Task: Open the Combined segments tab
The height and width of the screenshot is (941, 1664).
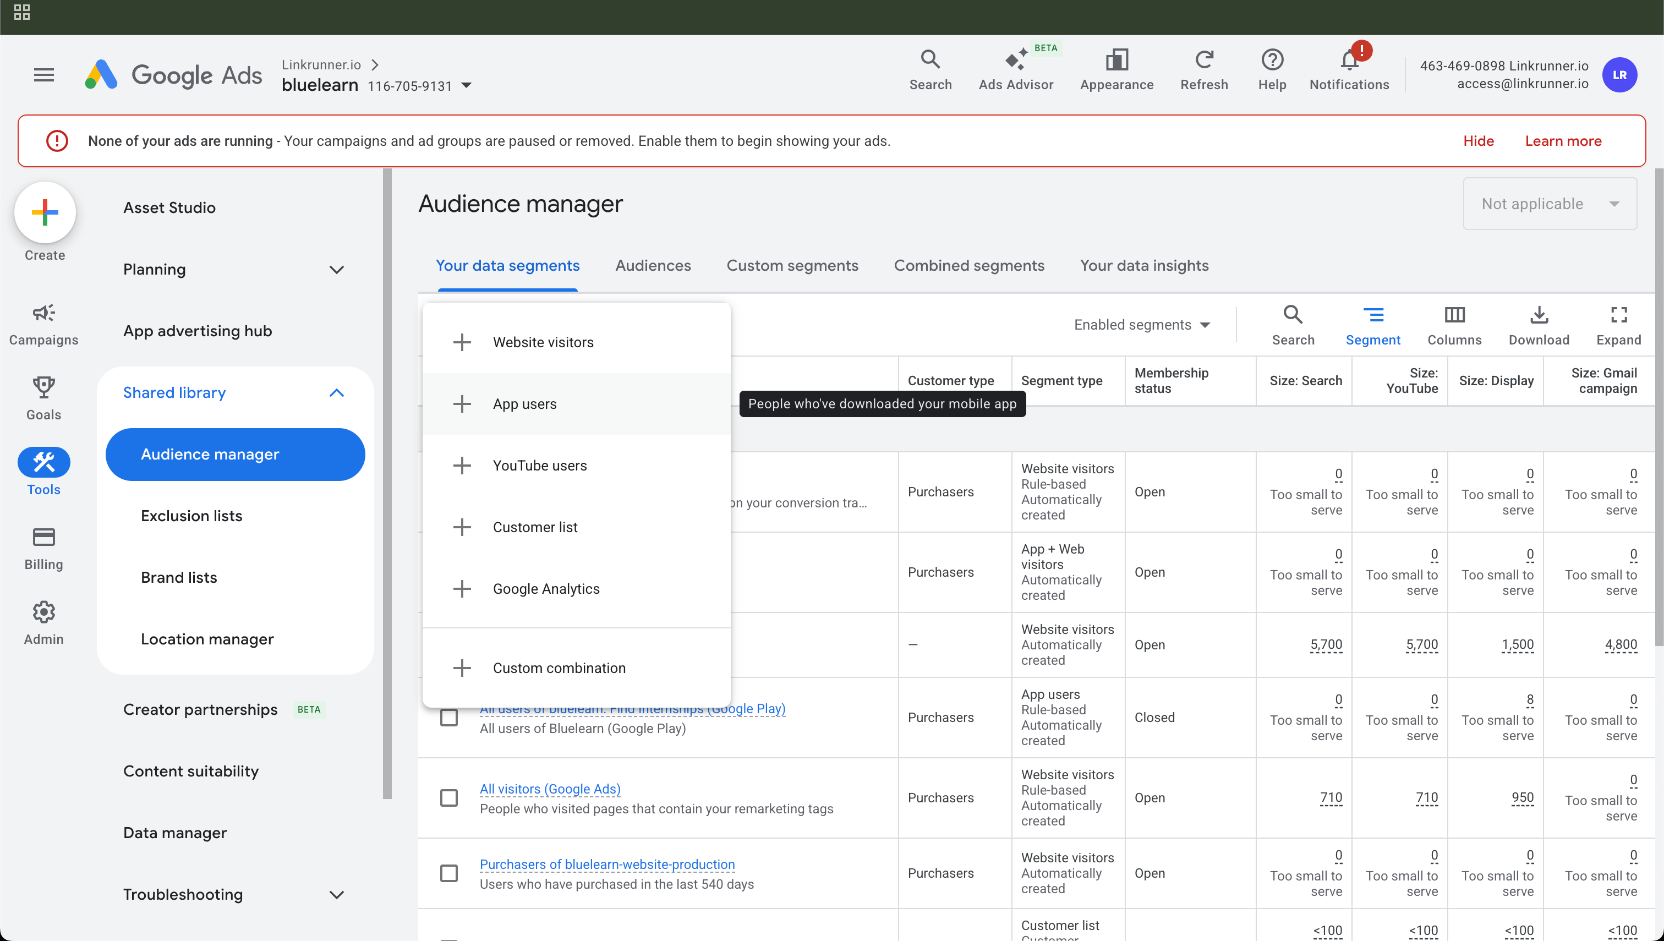Action: click(968, 266)
